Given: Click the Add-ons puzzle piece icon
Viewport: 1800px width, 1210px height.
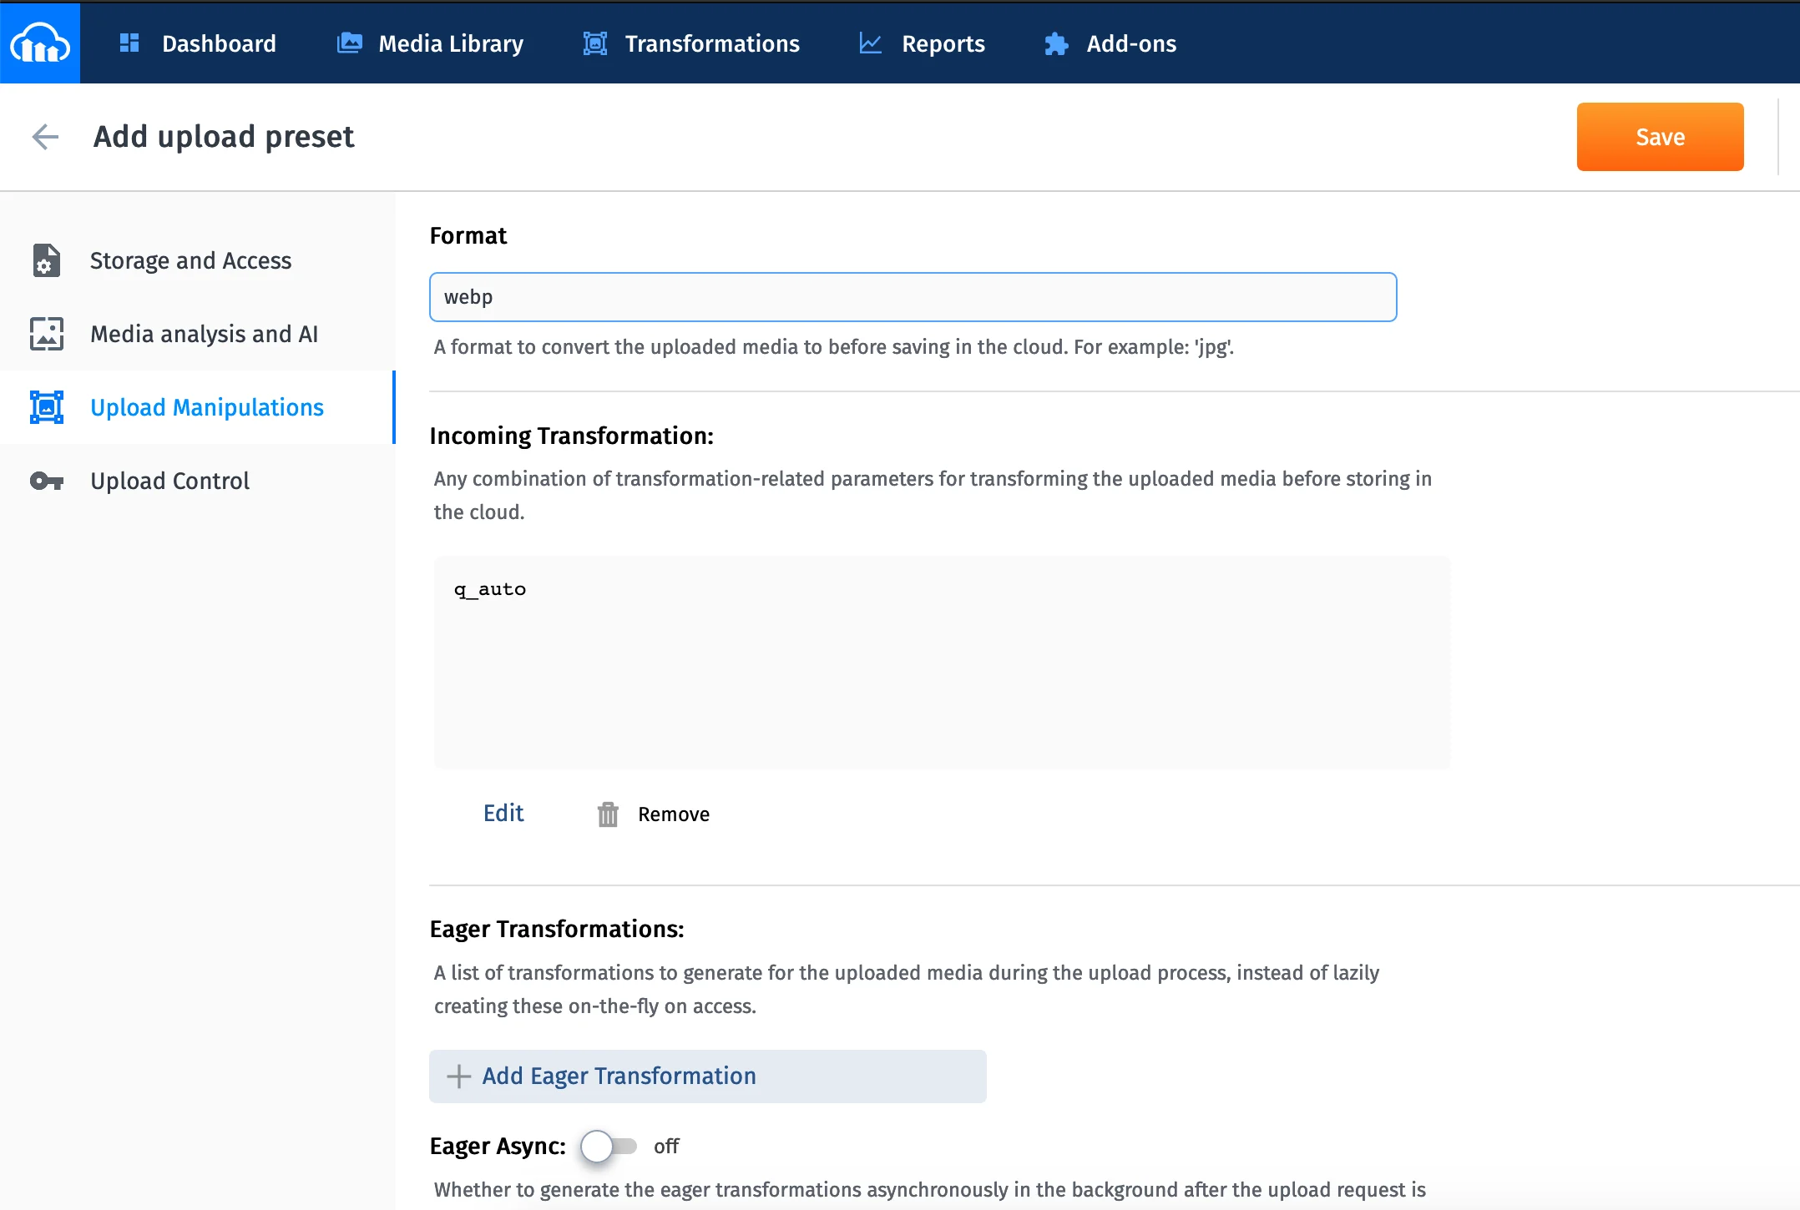Looking at the screenshot, I should coord(1056,43).
